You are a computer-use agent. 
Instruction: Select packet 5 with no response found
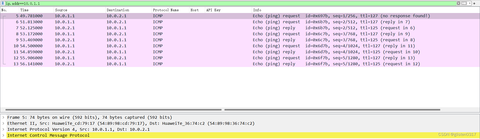click(240, 16)
